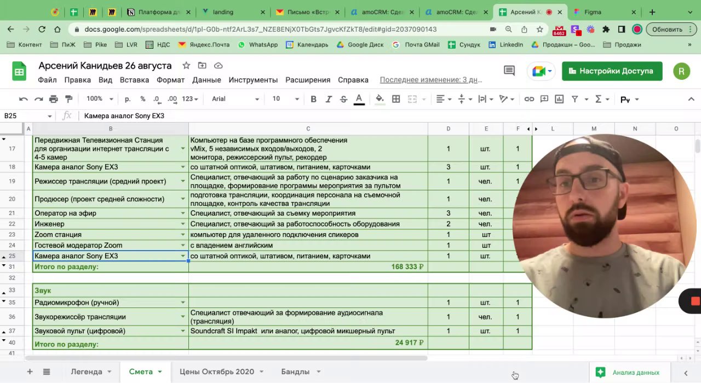Open Chrome extensions puzzle icon
Viewport: 701px width, 383px height.
(x=606, y=29)
